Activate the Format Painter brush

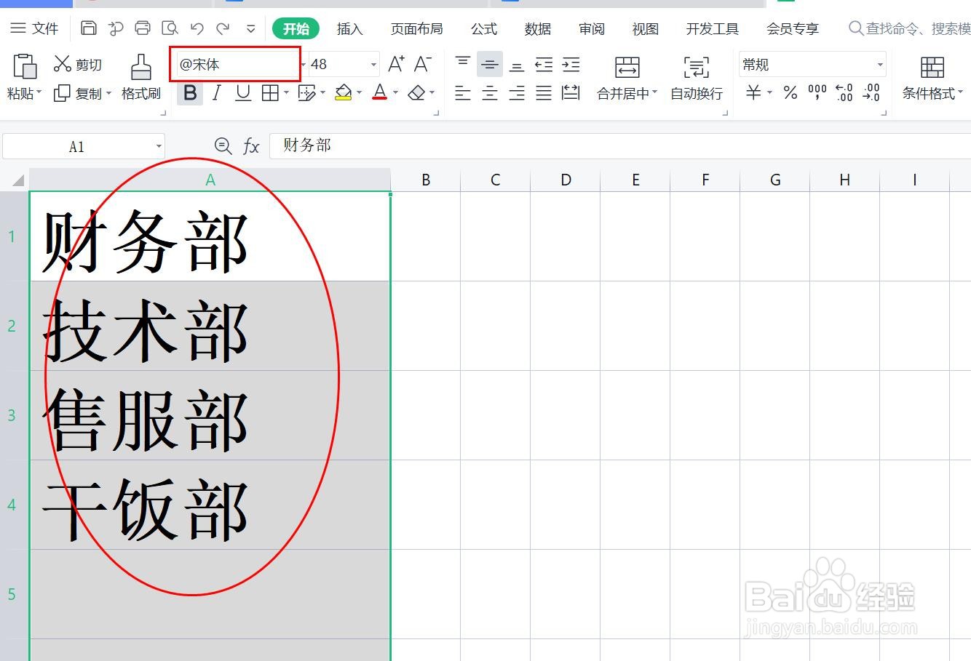pyautogui.click(x=141, y=66)
